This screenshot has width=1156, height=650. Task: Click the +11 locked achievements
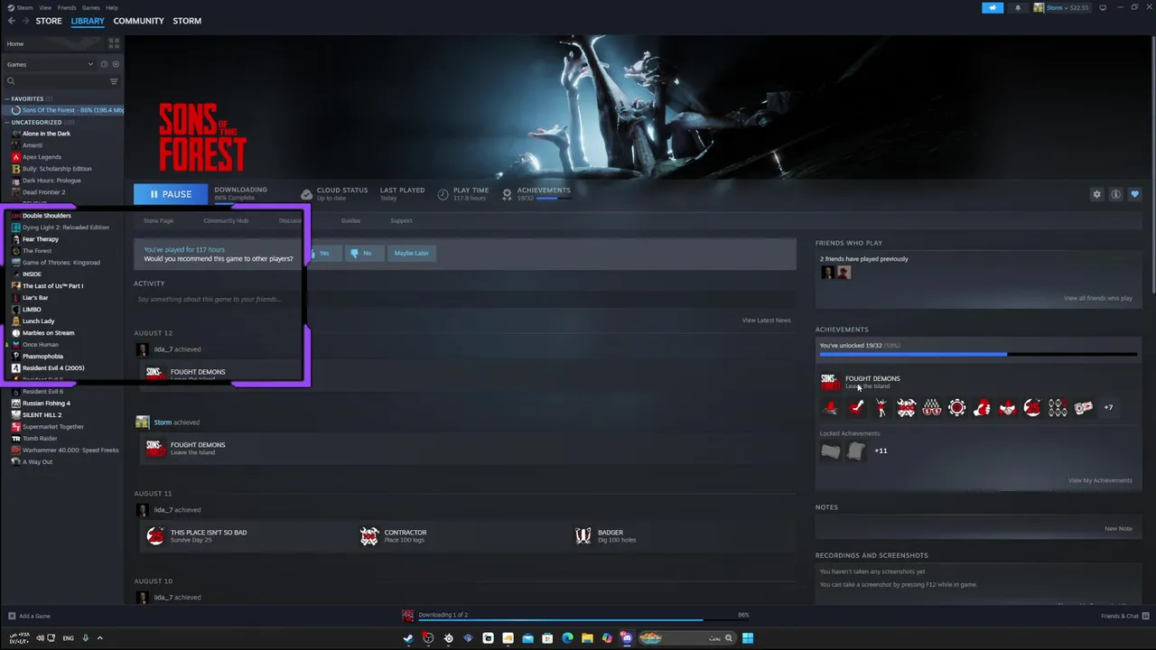pos(881,450)
